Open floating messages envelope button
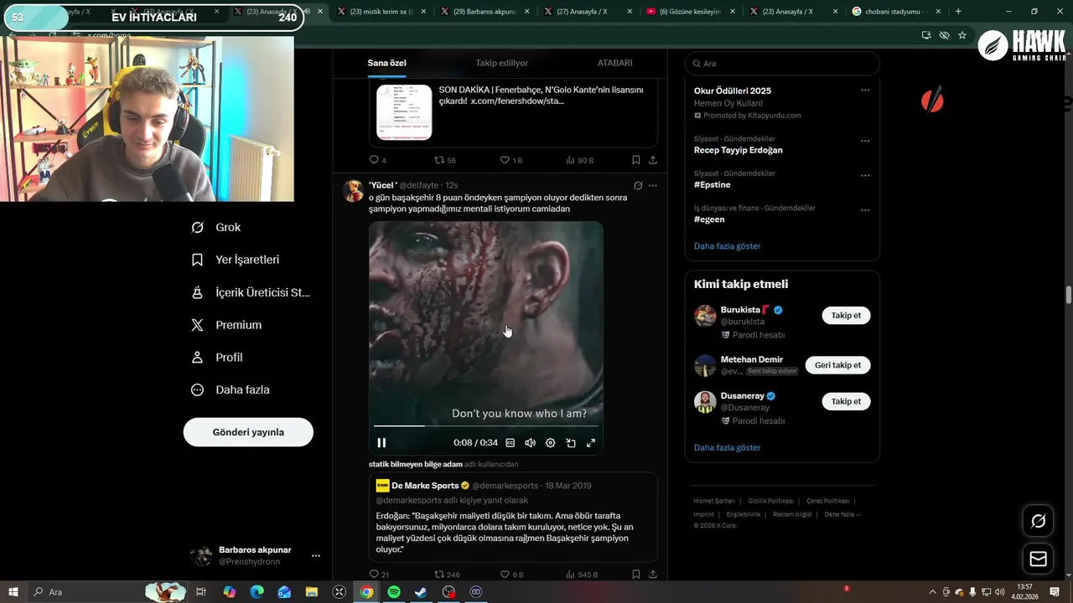 coord(1038,559)
